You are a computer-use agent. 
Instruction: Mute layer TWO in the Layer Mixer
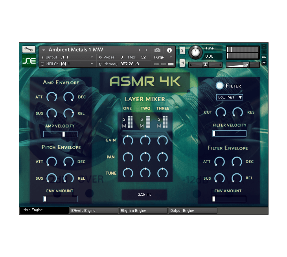coord(142,126)
